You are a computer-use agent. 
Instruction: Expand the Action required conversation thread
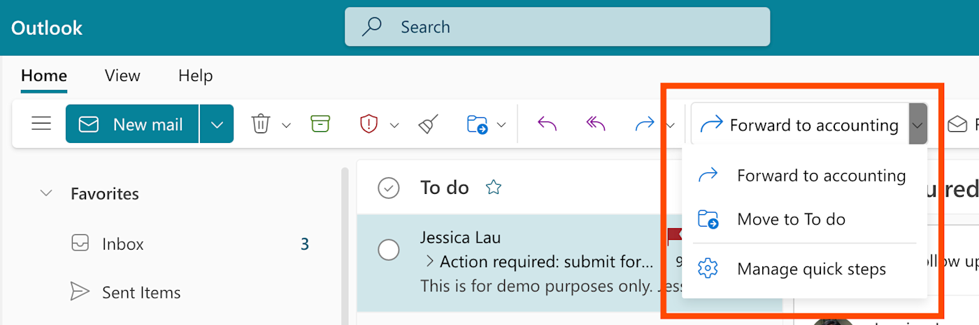click(x=429, y=262)
